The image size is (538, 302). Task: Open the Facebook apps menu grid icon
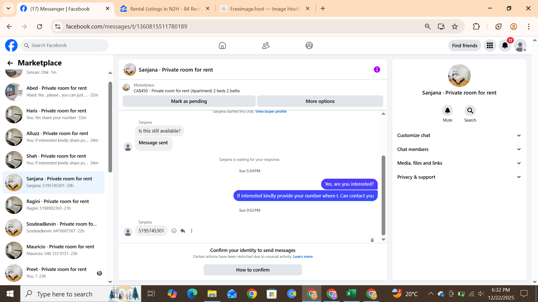(490, 45)
